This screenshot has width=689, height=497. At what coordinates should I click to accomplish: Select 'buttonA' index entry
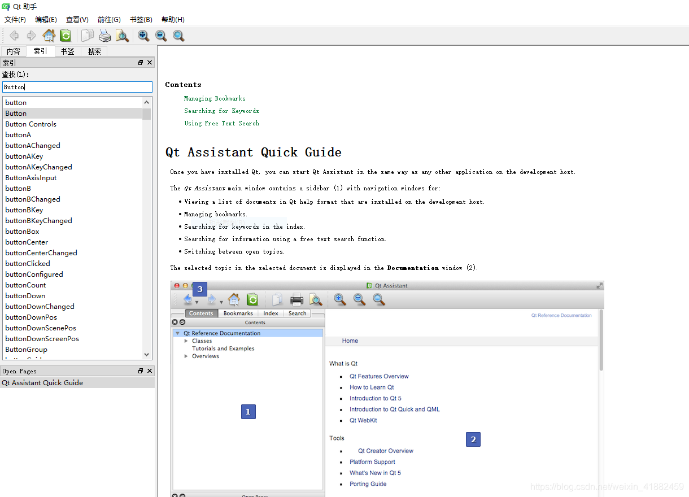[72, 135]
